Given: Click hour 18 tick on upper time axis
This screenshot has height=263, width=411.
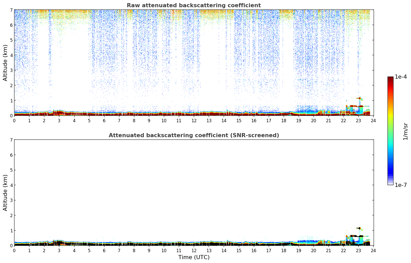Looking at the screenshot, I should 284,121.
